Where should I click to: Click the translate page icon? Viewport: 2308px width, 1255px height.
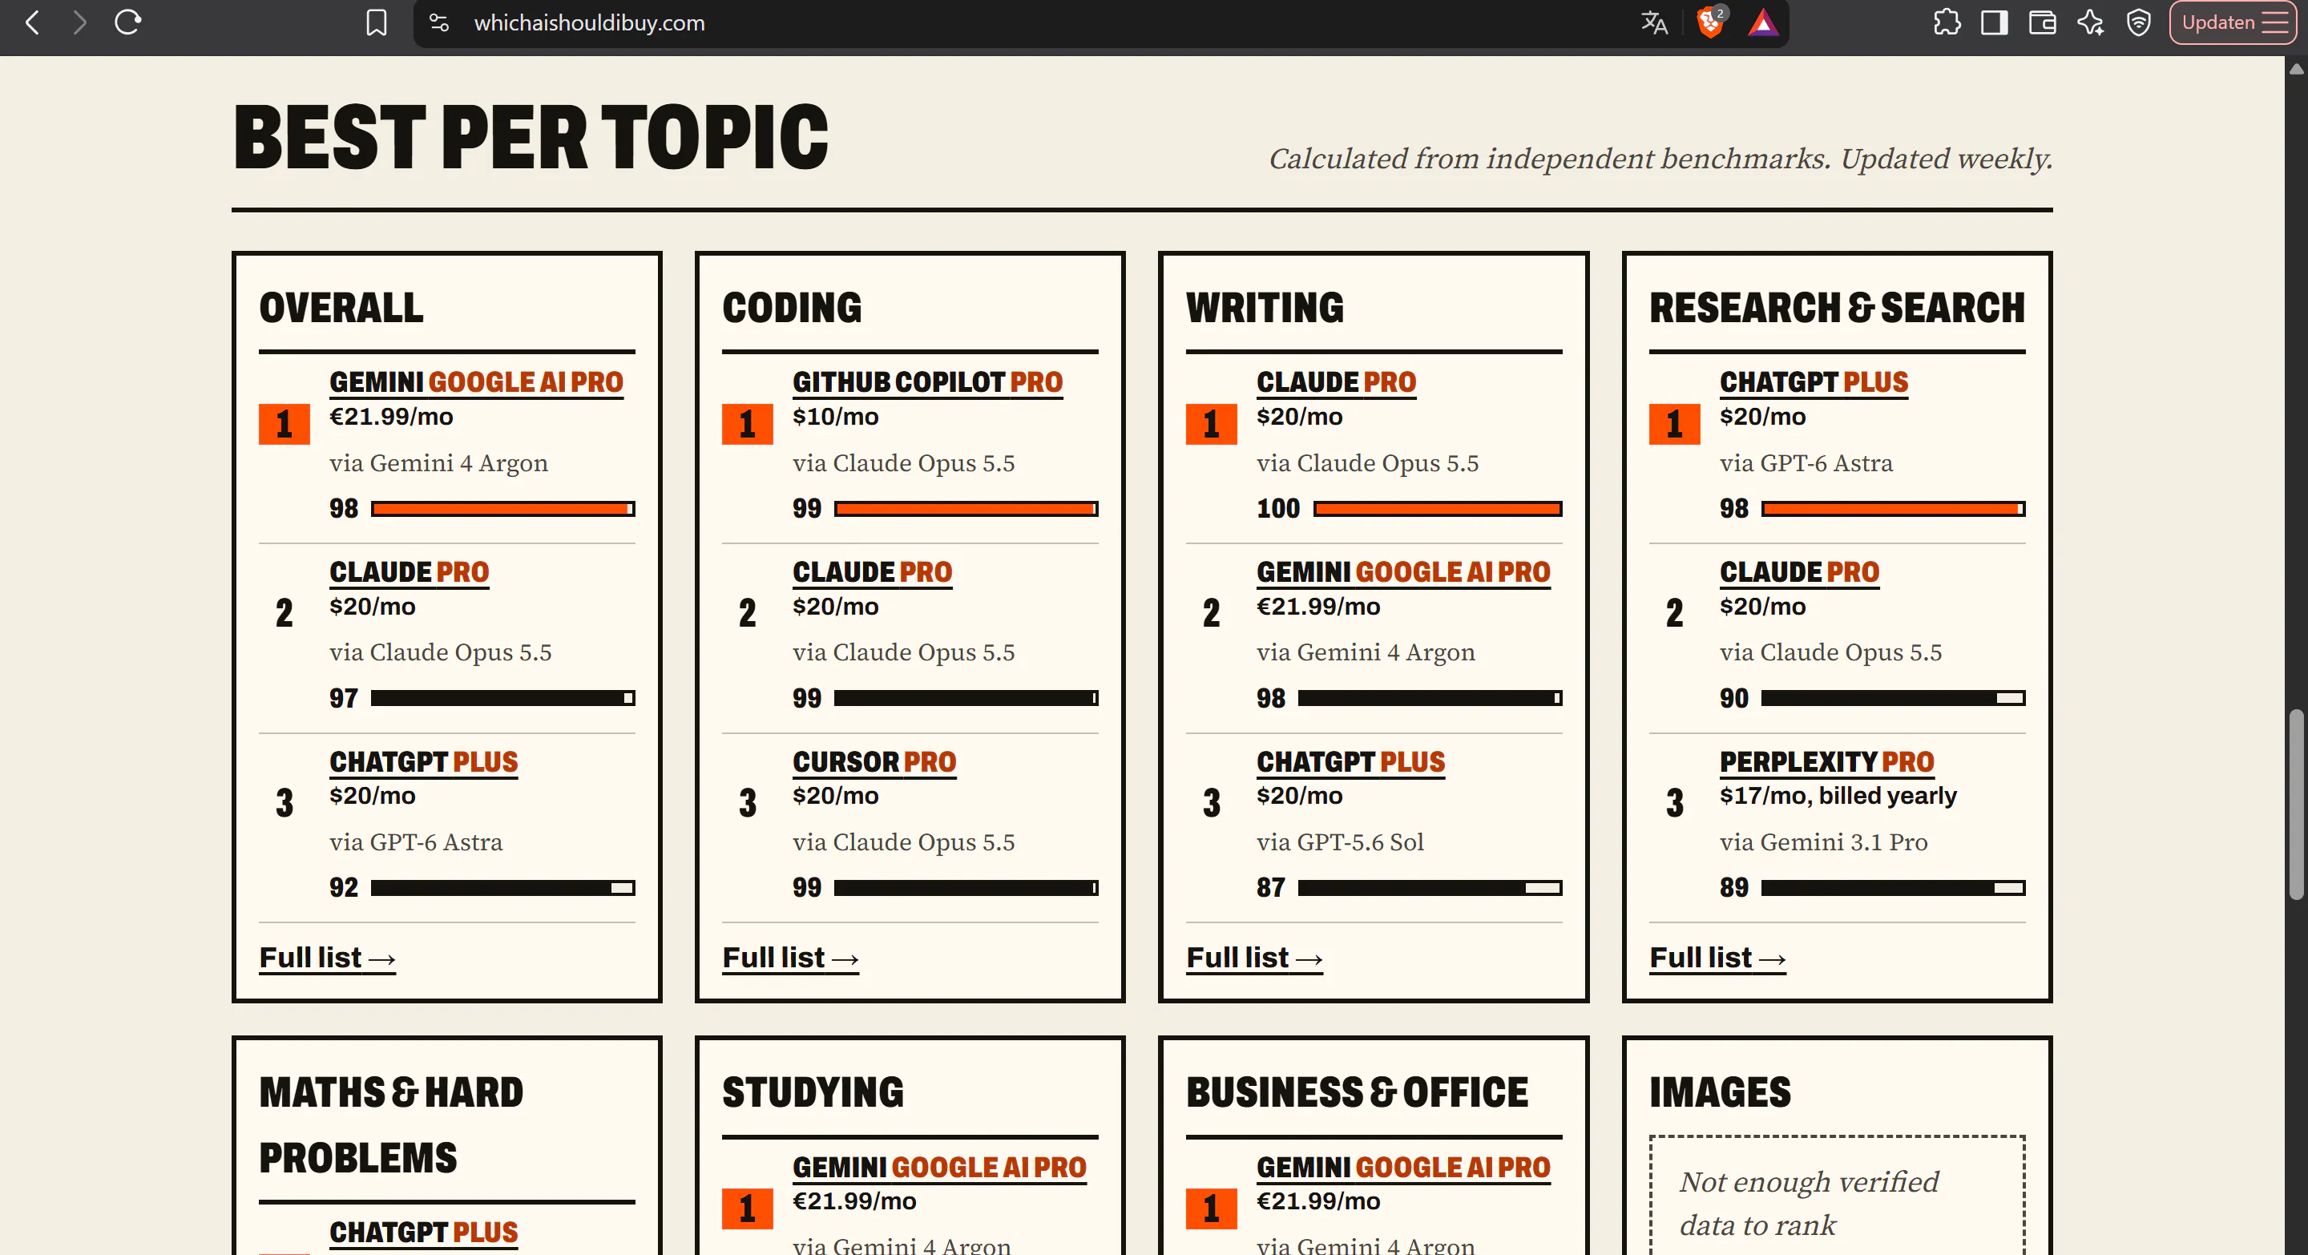pyautogui.click(x=1654, y=22)
